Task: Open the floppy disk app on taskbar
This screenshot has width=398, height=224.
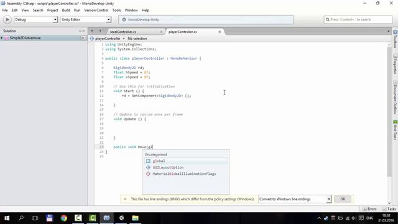Action: [50, 218]
